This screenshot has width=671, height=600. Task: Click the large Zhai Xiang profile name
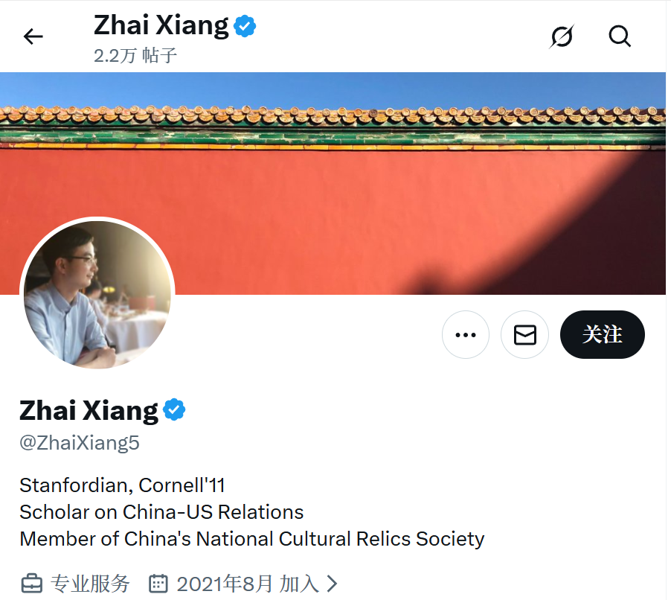pos(89,410)
